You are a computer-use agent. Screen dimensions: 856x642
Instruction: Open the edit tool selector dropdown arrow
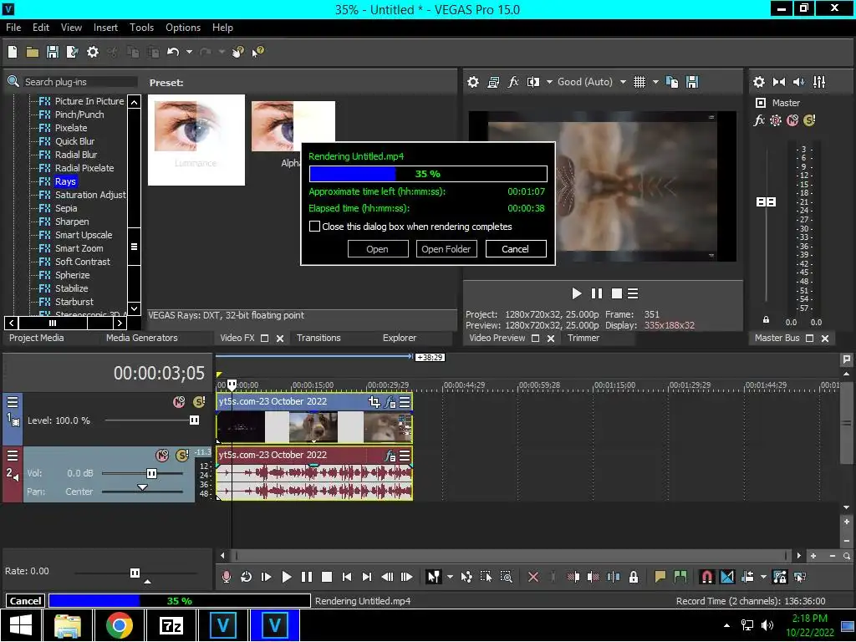pyautogui.click(x=450, y=577)
